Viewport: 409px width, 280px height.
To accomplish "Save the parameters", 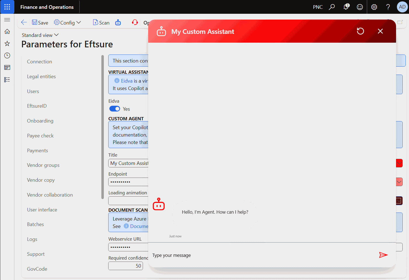I will tap(40, 23).
